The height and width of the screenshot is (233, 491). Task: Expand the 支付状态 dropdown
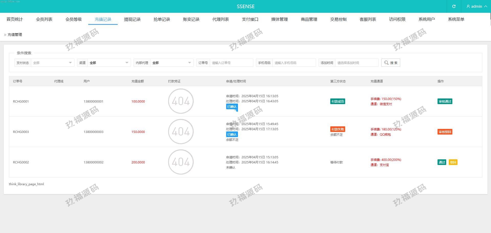pos(52,63)
